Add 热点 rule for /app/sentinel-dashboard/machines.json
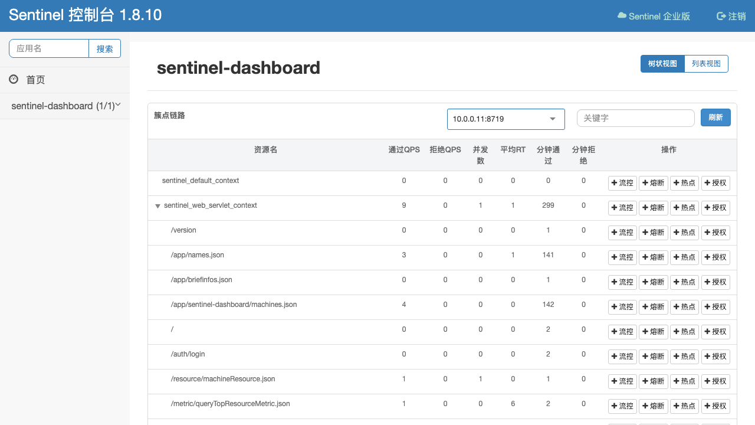The image size is (755, 425). click(x=685, y=307)
